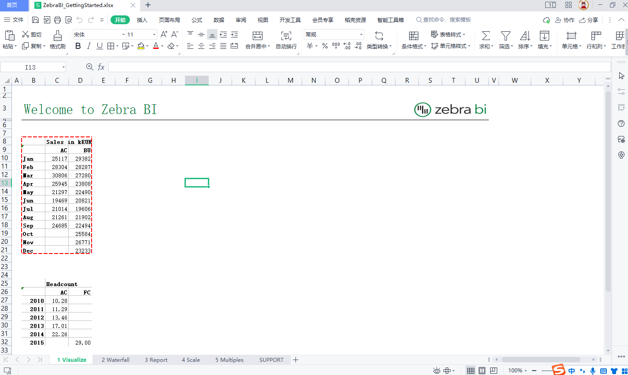Click the Wrap Text (自动换行) button
Image resolution: width=628 pixels, height=375 pixels.
(286, 40)
